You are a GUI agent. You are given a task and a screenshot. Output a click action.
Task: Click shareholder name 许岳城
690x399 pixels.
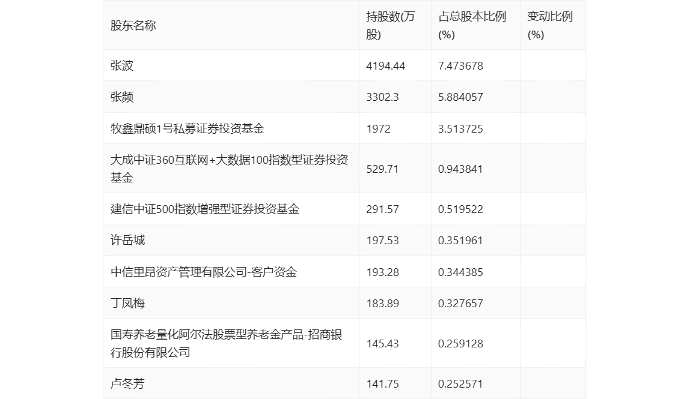127,240
